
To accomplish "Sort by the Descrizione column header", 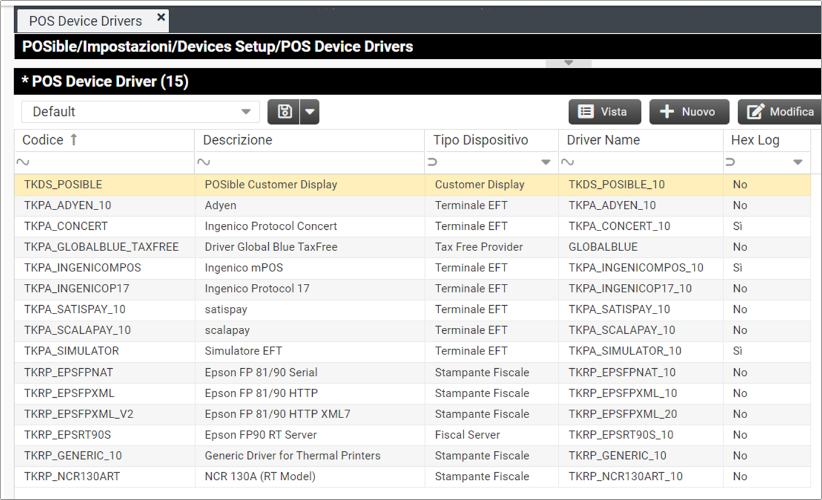I will (x=237, y=140).
